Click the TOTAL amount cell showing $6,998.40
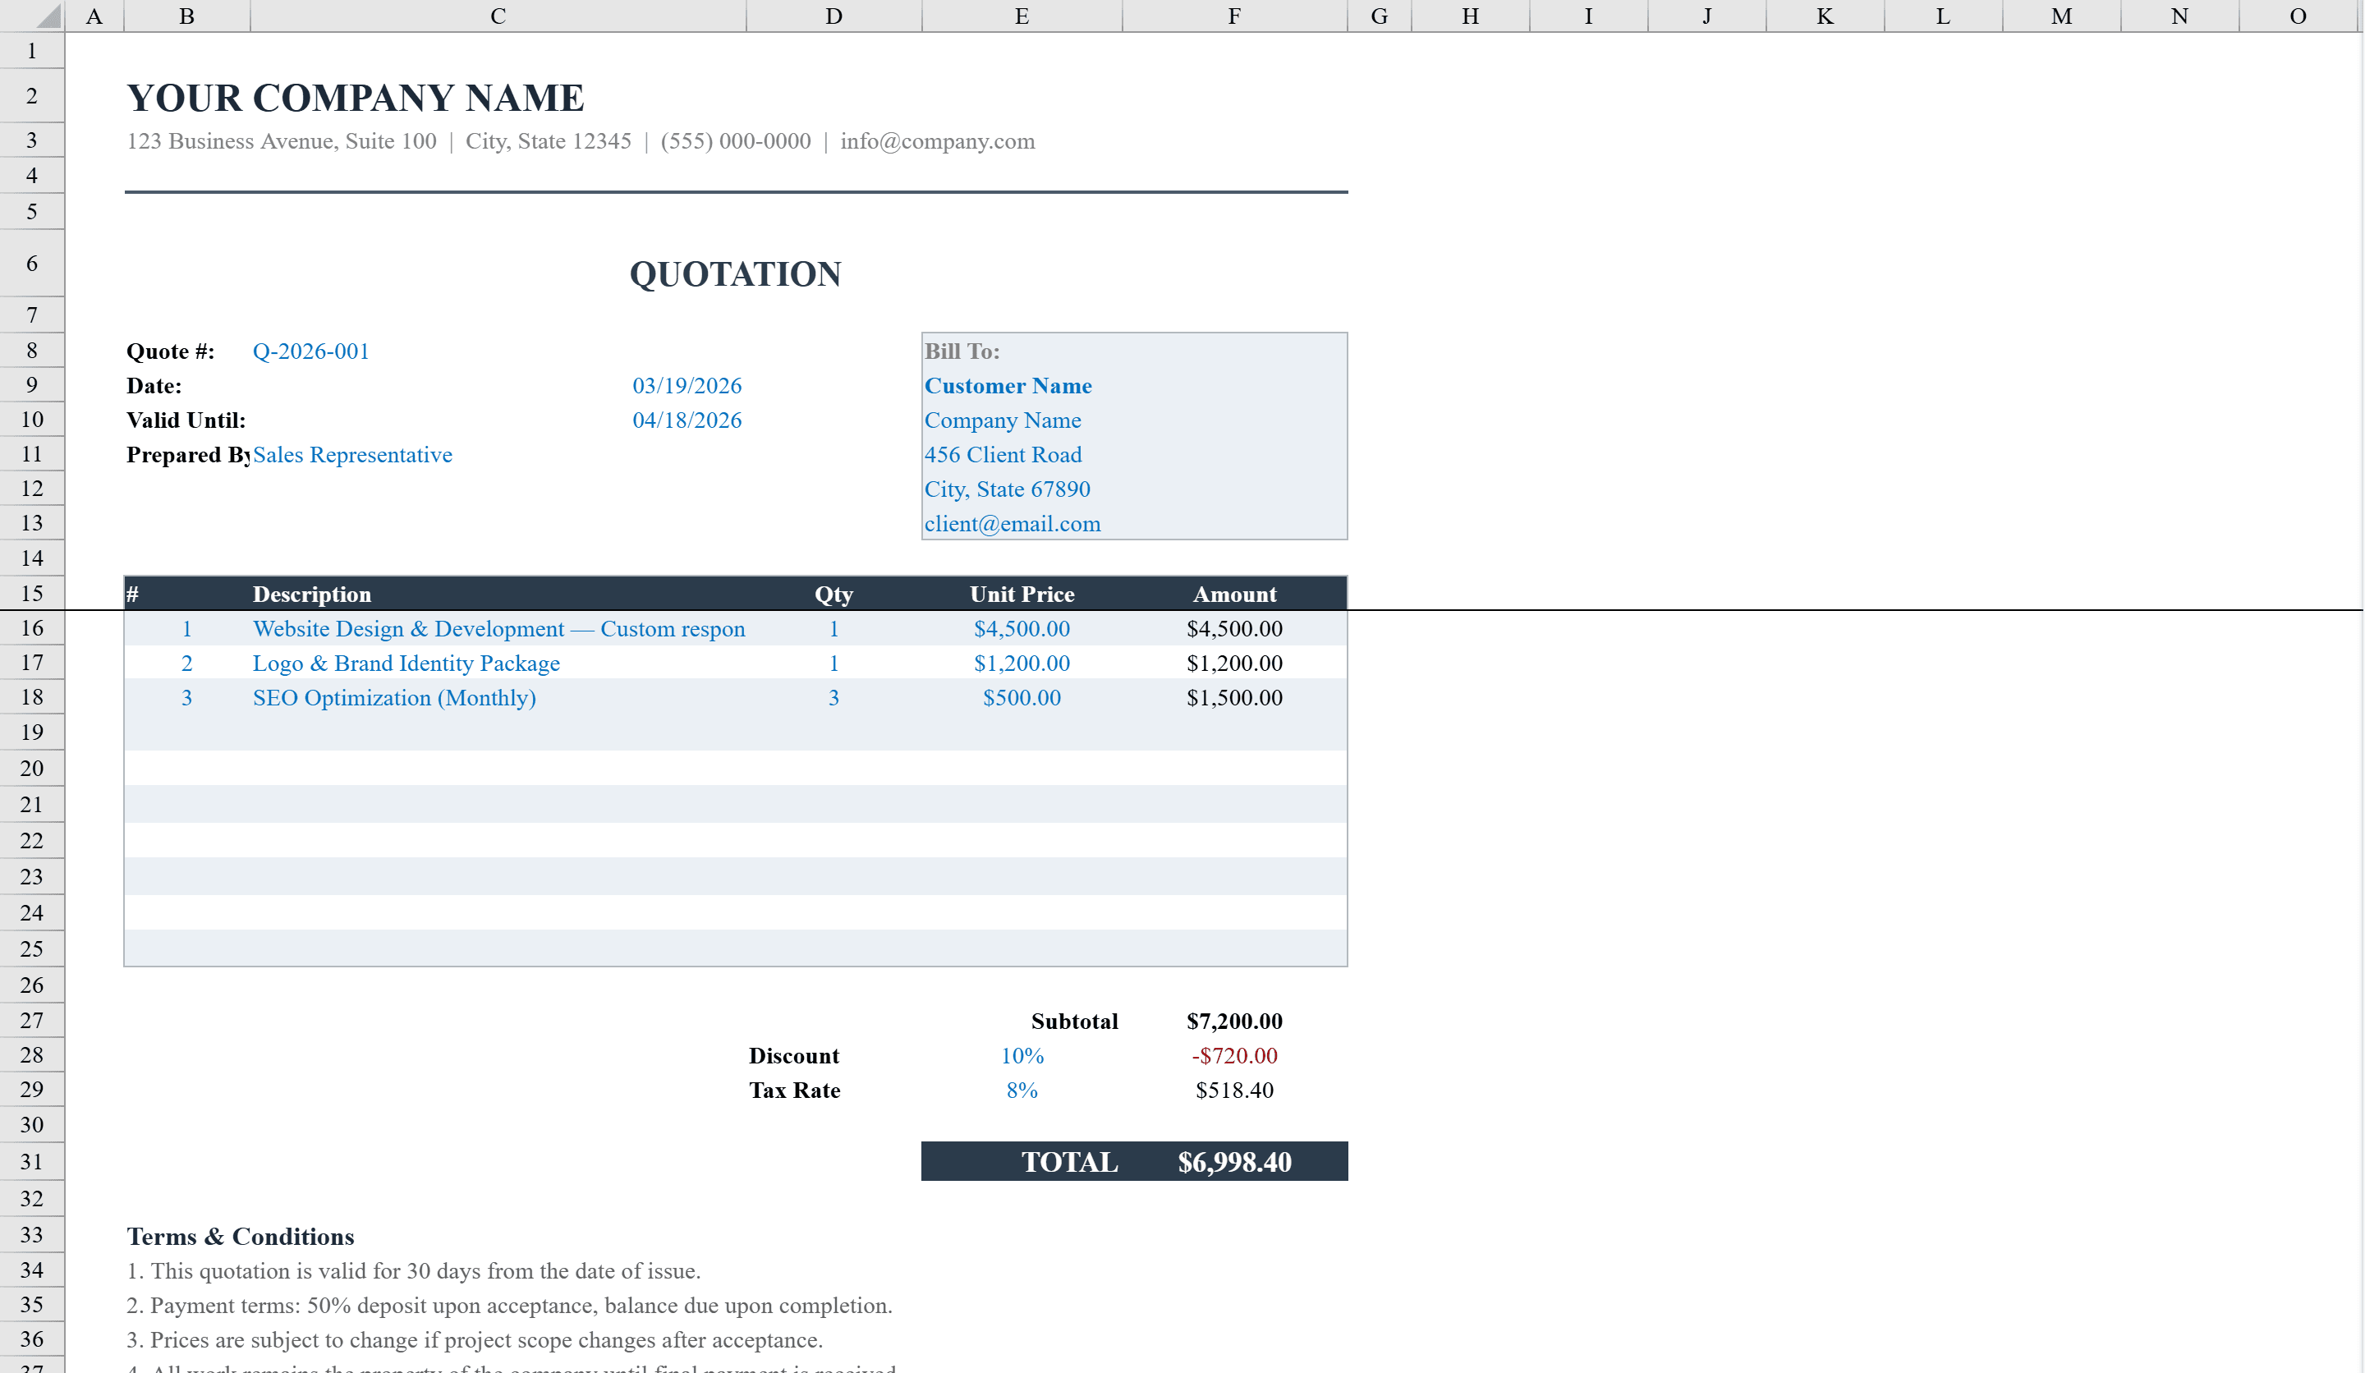This screenshot has height=1373, width=2365. 1234,1161
